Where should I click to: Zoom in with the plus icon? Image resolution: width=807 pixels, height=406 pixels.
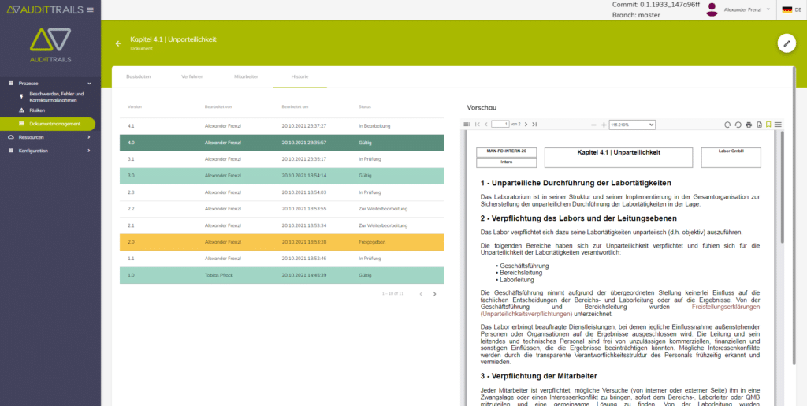603,125
